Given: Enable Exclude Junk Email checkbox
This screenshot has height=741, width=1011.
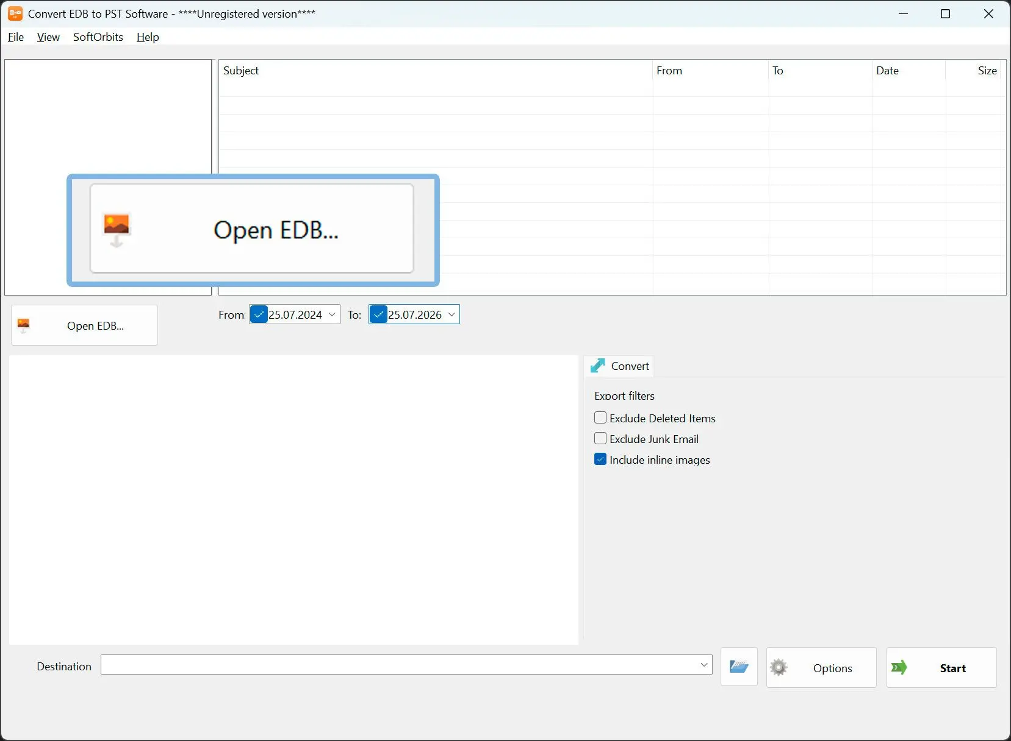Looking at the screenshot, I should (x=600, y=439).
